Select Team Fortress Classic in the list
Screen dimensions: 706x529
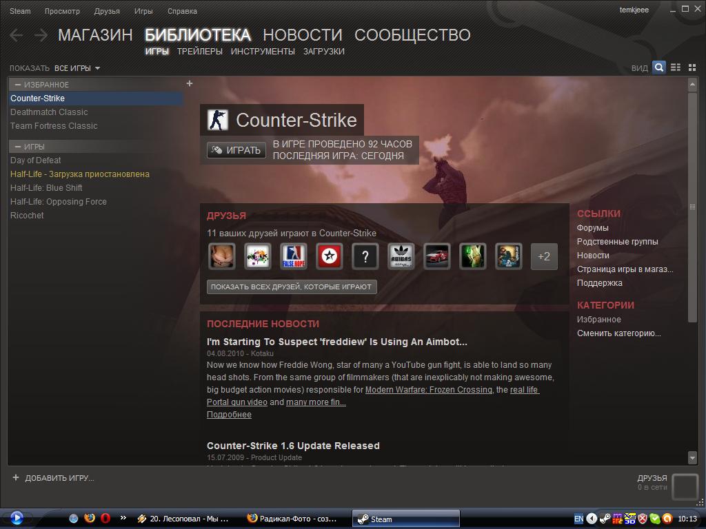54,126
